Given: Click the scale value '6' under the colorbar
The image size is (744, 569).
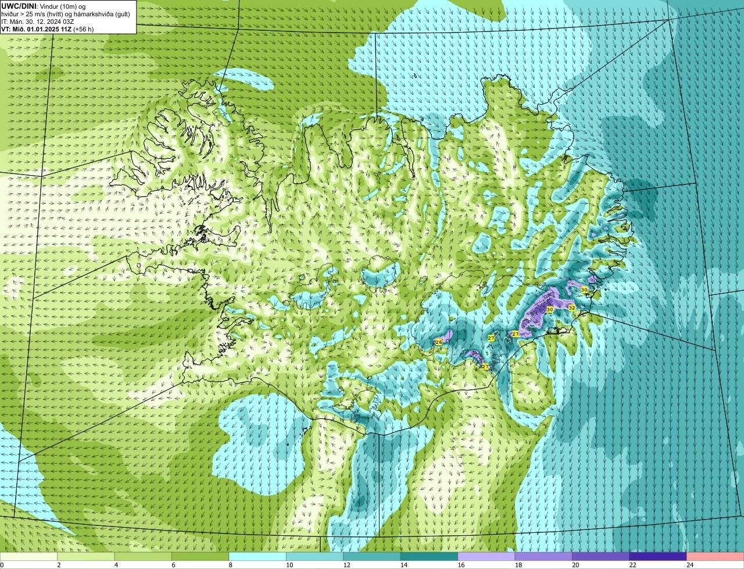Looking at the screenshot, I should (173, 564).
